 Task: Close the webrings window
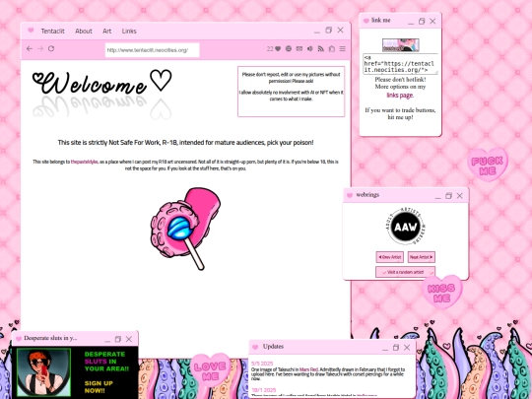(460, 196)
